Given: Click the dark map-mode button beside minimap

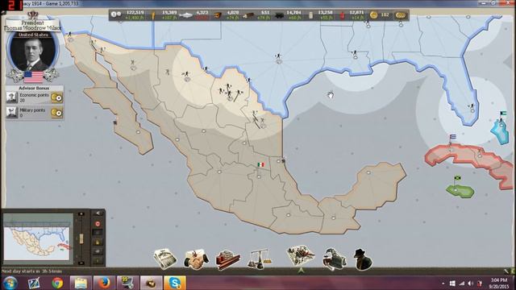Looking at the screenshot, I should (98, 233).
